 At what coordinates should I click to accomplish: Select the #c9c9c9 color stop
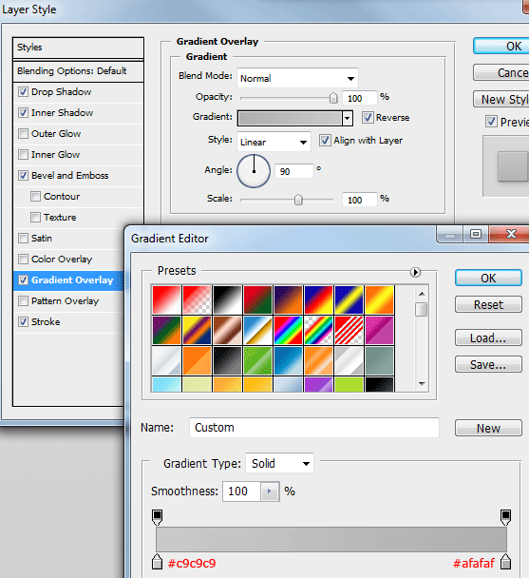[x=158, y=561]
